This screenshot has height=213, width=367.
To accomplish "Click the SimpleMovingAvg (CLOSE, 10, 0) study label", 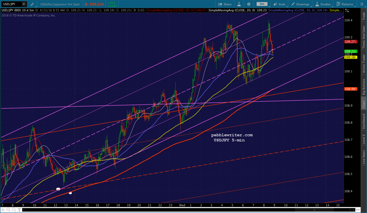I will tap(170, 10).
